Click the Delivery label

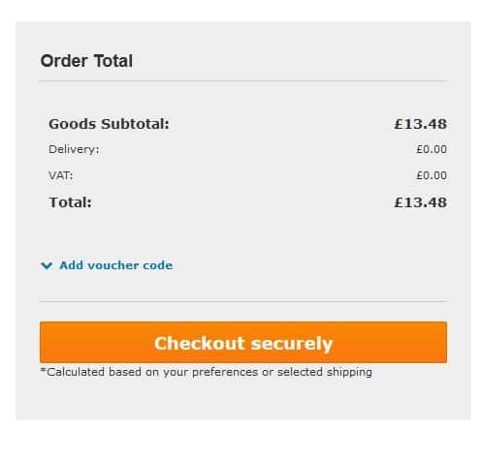tap(74, 149)
